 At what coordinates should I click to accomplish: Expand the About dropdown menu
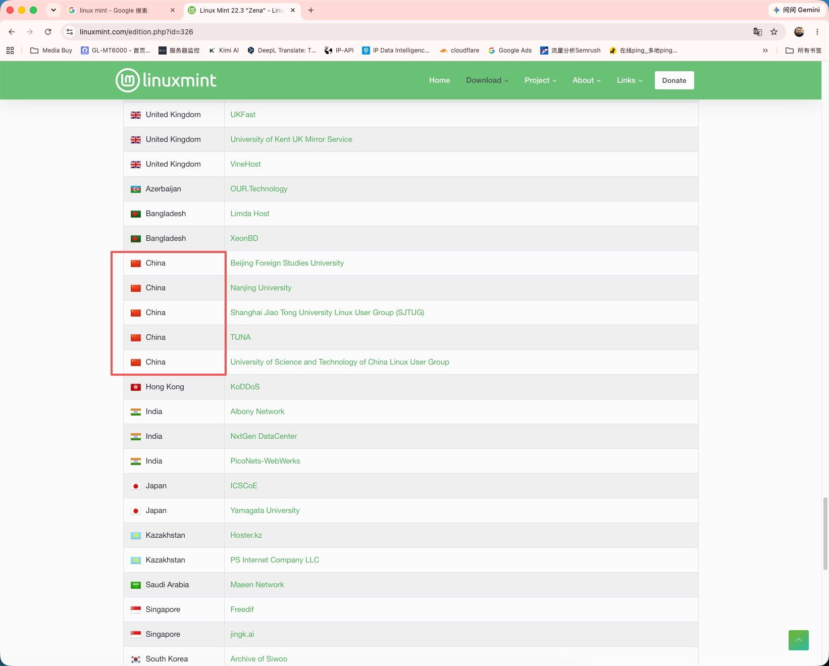coord(586,80)
